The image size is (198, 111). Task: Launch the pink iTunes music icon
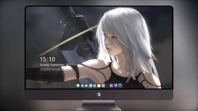pos(111,85)
